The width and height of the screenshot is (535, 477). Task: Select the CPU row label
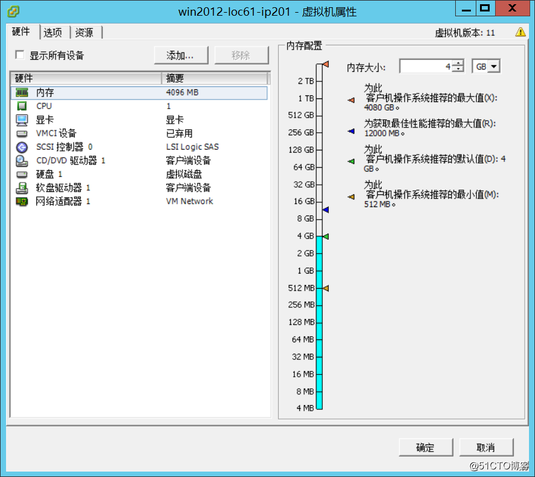44,106
